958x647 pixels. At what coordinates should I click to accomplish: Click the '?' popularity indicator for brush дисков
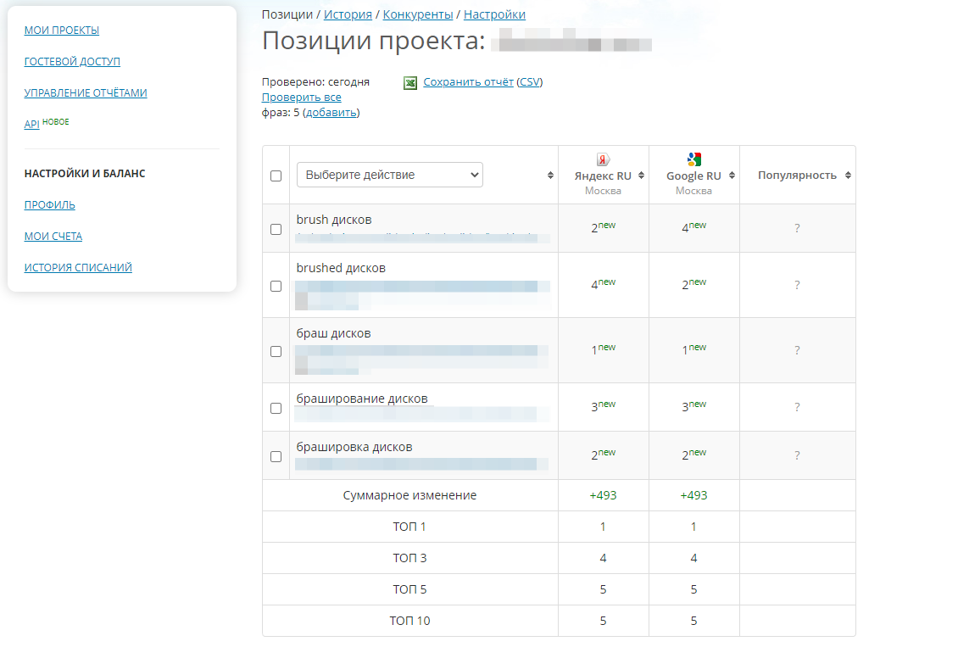tap(797, 228)
